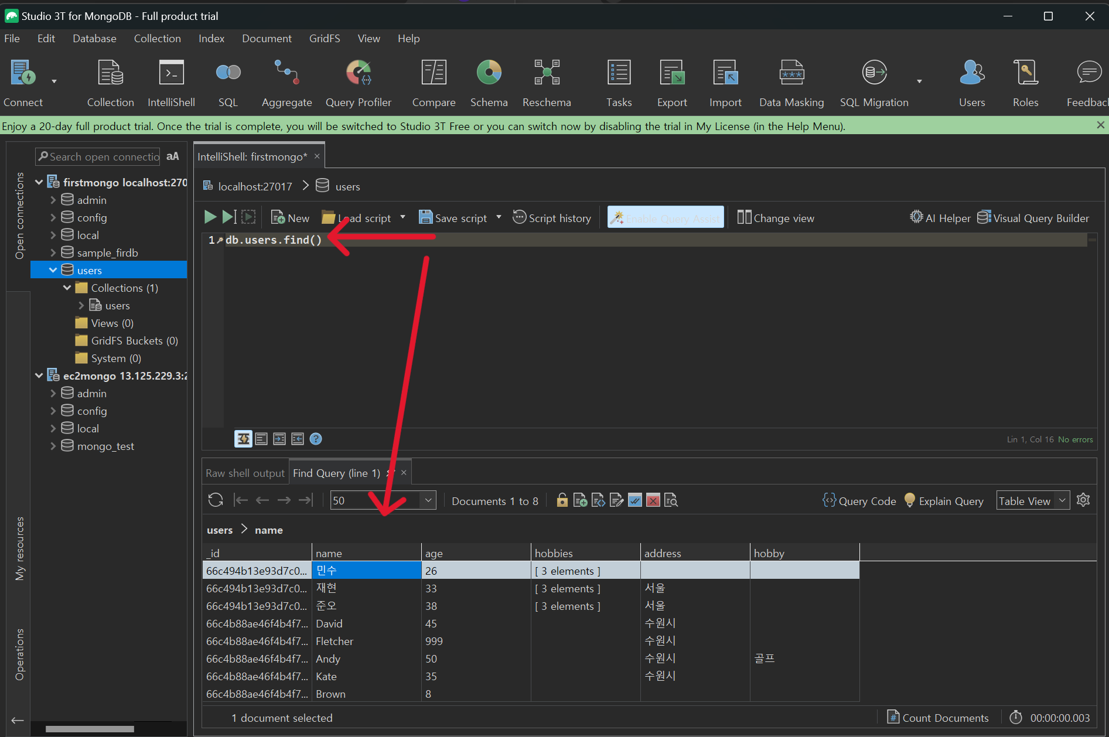This screenshot has height=737, width=1109.
Task: Click Count Documents button
Action: click(x=938, y=718)
